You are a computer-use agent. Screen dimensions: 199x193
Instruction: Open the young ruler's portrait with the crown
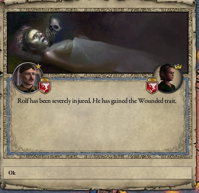pyautogui.click(x=167, y=78)
